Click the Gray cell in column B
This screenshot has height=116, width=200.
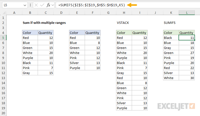click(x=30, y=73)
